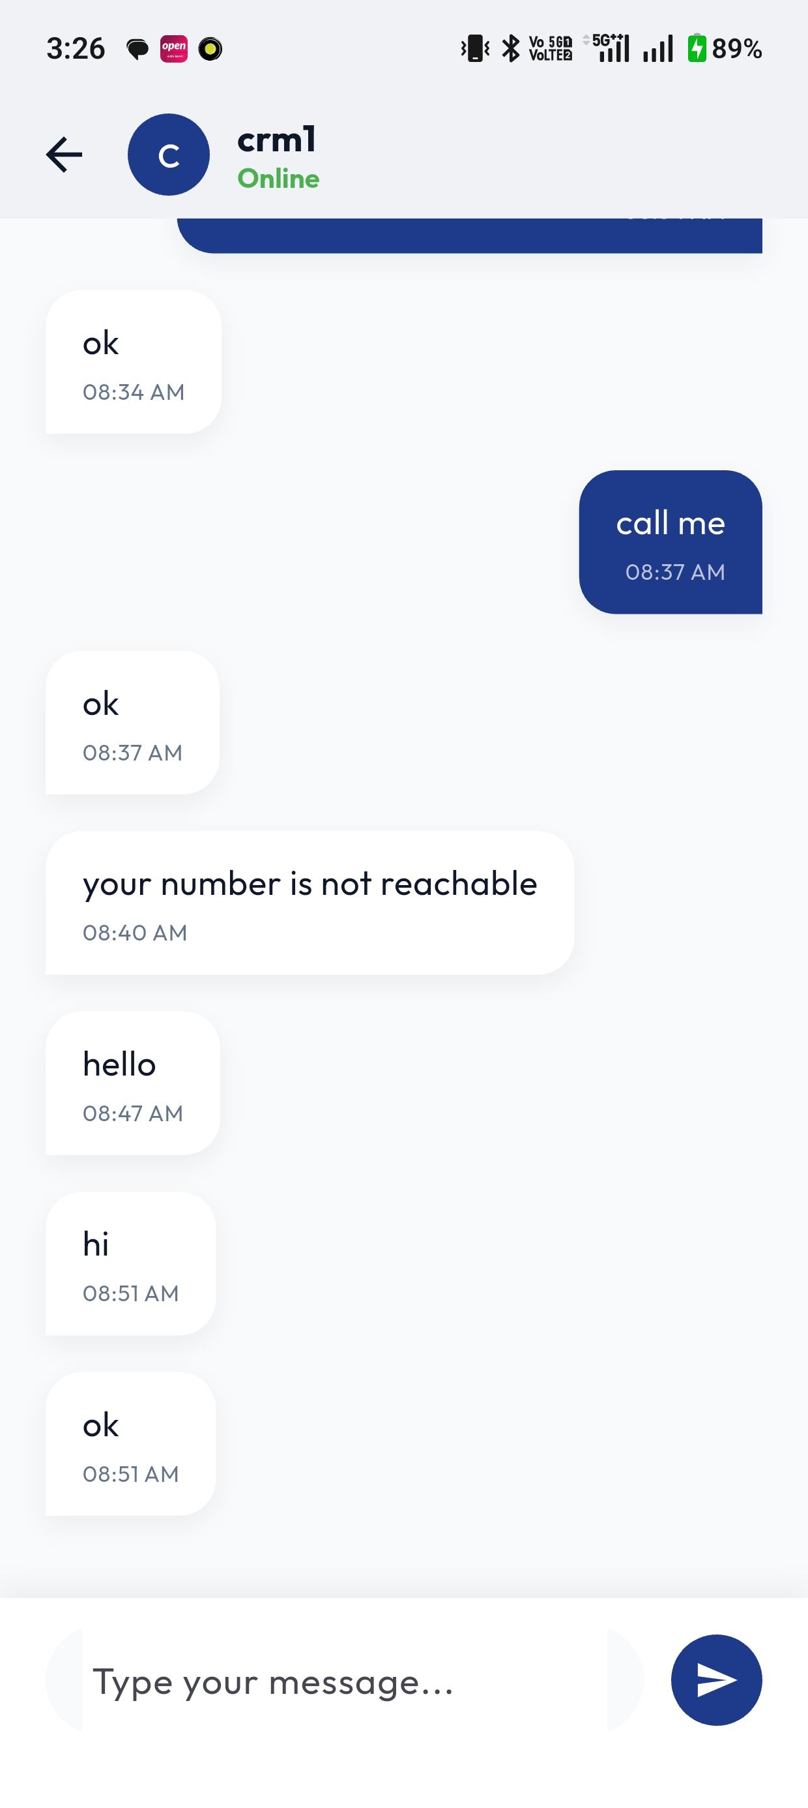Tap the crm1 contact avatar
Screen dimensions: 808x1808
tap(168, 155)
